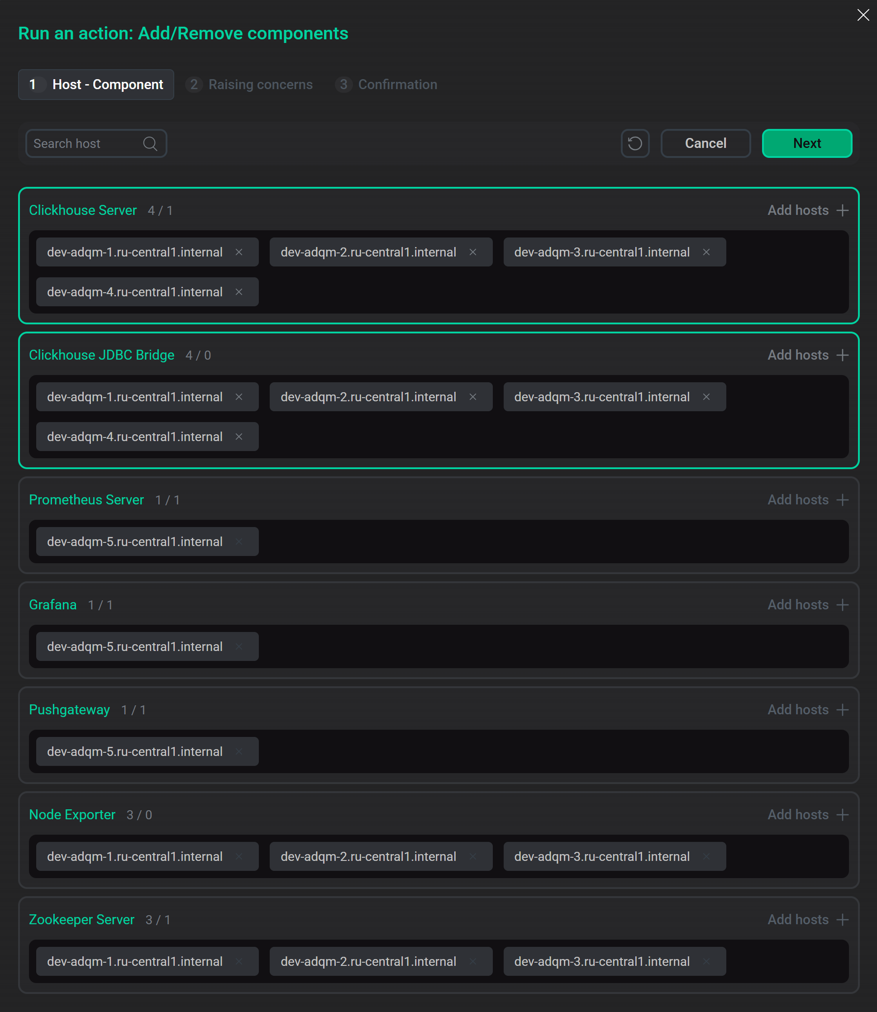Screen dimensions: 877x1012
Task: Add hosts to Grafana
Action: pos(808,605)
